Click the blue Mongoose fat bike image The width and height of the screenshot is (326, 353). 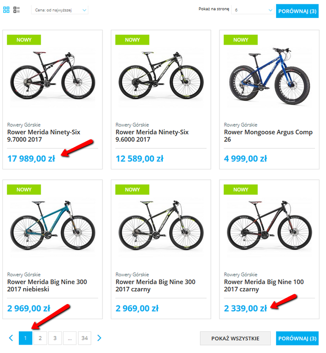[x=269, y=76]
